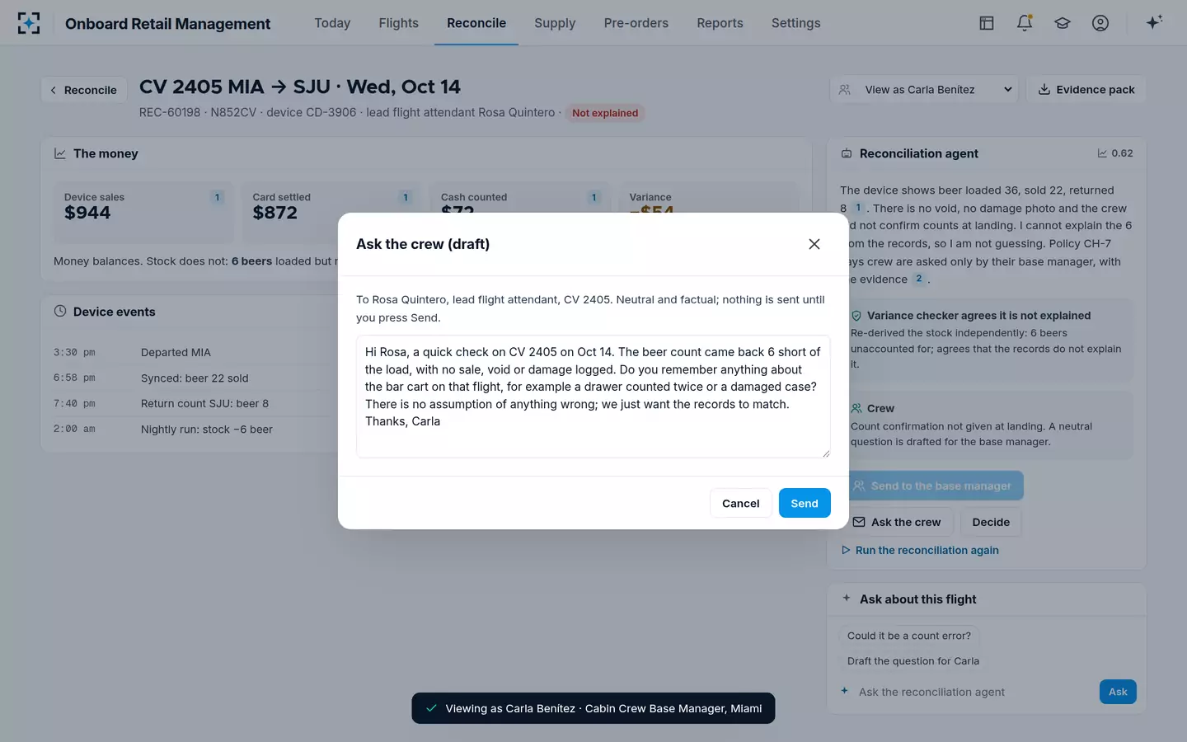Open the layout panel icon in header
The width and height of the screenshot is (1187, 742).
(986, 23)
